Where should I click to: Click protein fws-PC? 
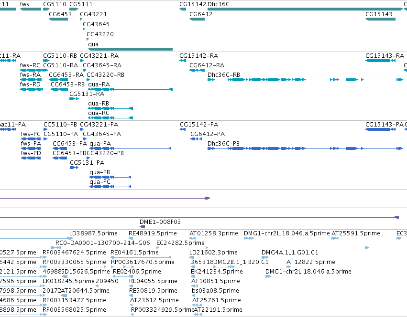click(x=31, y=139)
